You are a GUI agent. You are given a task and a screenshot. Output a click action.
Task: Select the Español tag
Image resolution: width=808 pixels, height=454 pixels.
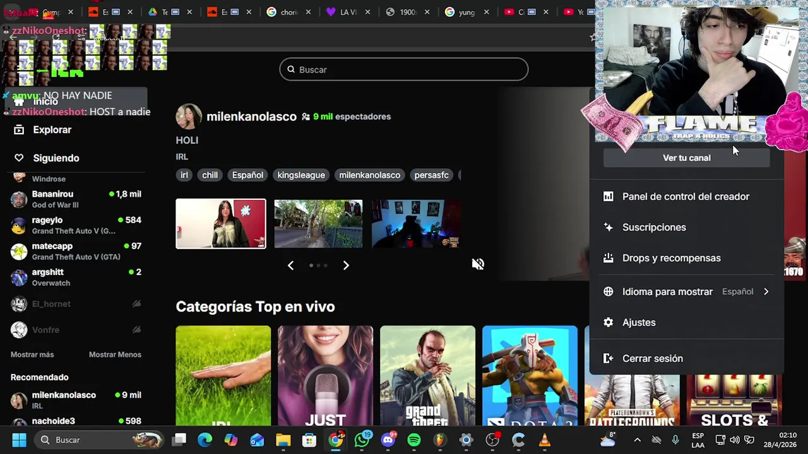pyautogui.click(x=247, y=175)
